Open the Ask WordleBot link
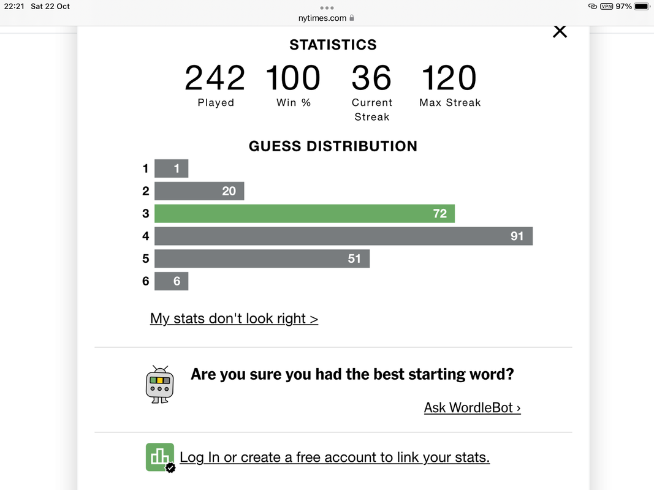654x490 pixels. pos(472,408)
